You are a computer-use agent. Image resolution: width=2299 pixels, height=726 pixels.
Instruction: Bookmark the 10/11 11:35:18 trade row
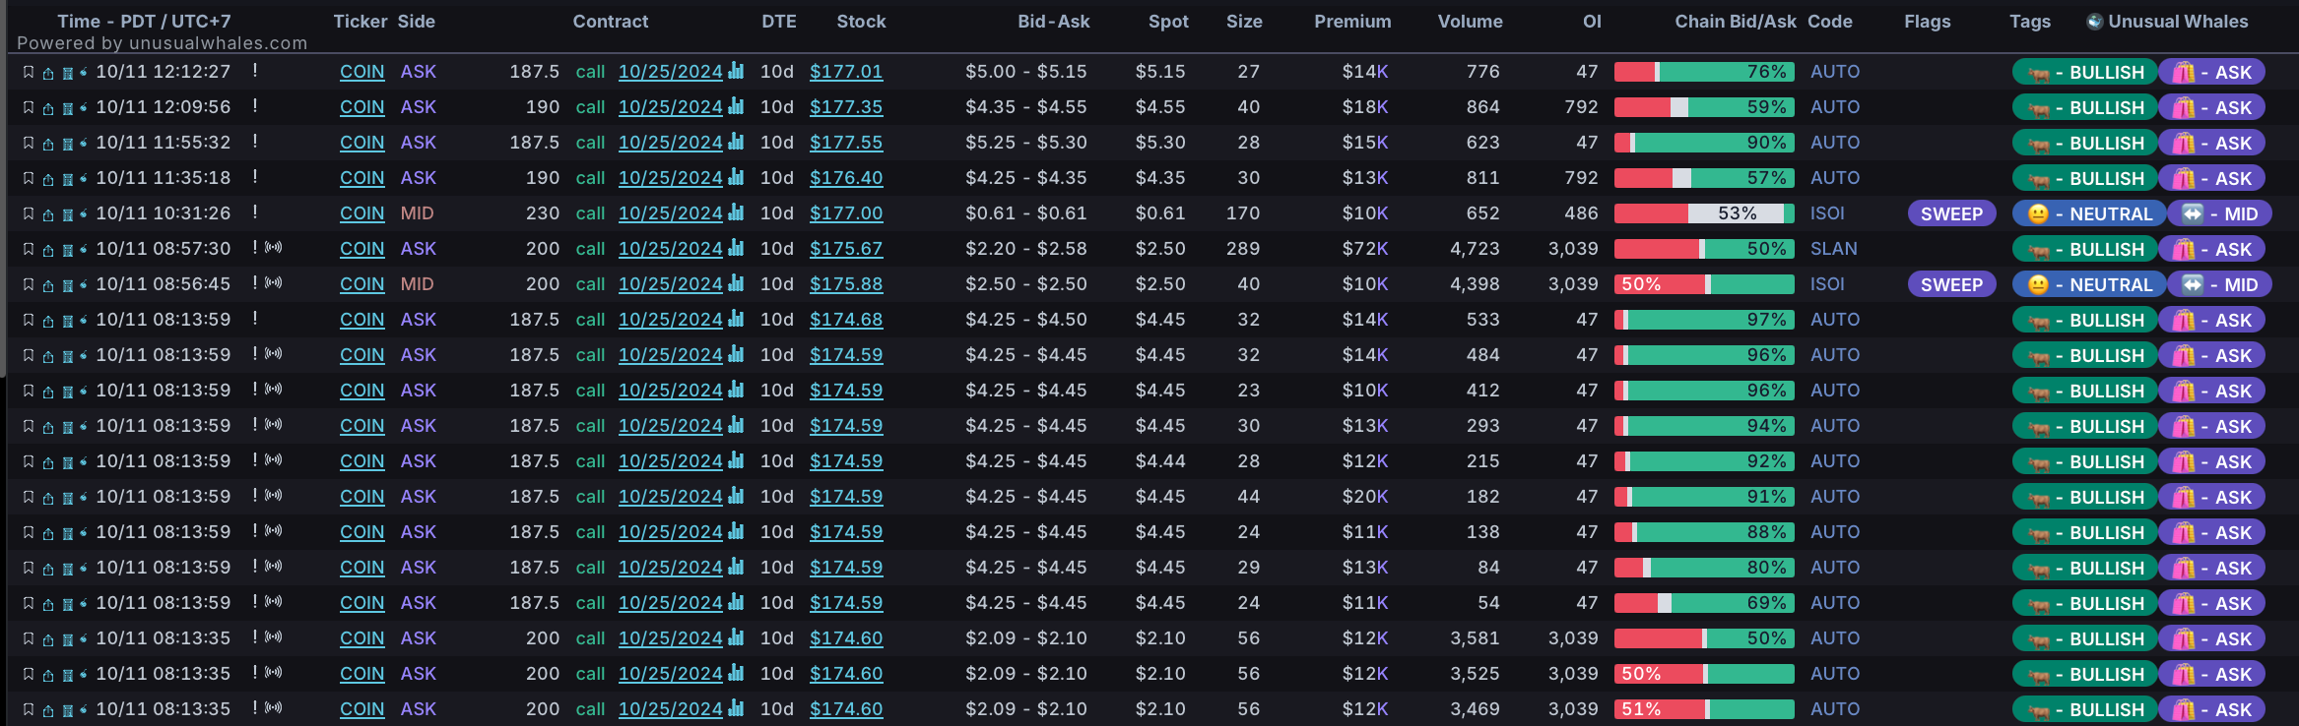pos(29,178)
